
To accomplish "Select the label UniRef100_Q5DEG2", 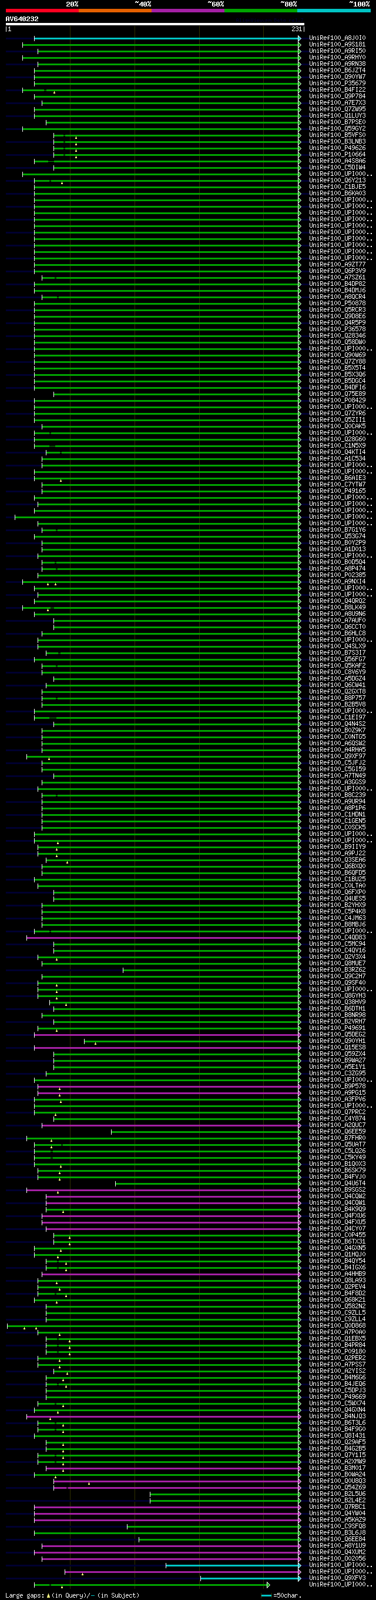I will pos(338,1034).
